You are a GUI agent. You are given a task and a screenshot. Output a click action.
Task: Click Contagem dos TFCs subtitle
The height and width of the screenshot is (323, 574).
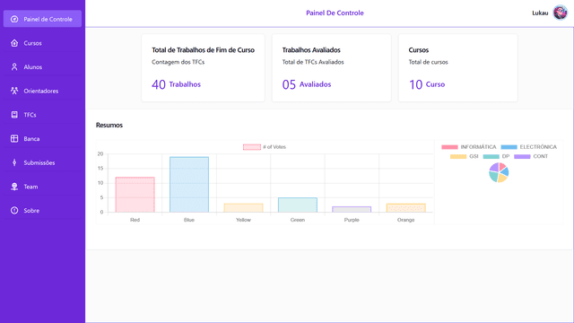point(178,62)
